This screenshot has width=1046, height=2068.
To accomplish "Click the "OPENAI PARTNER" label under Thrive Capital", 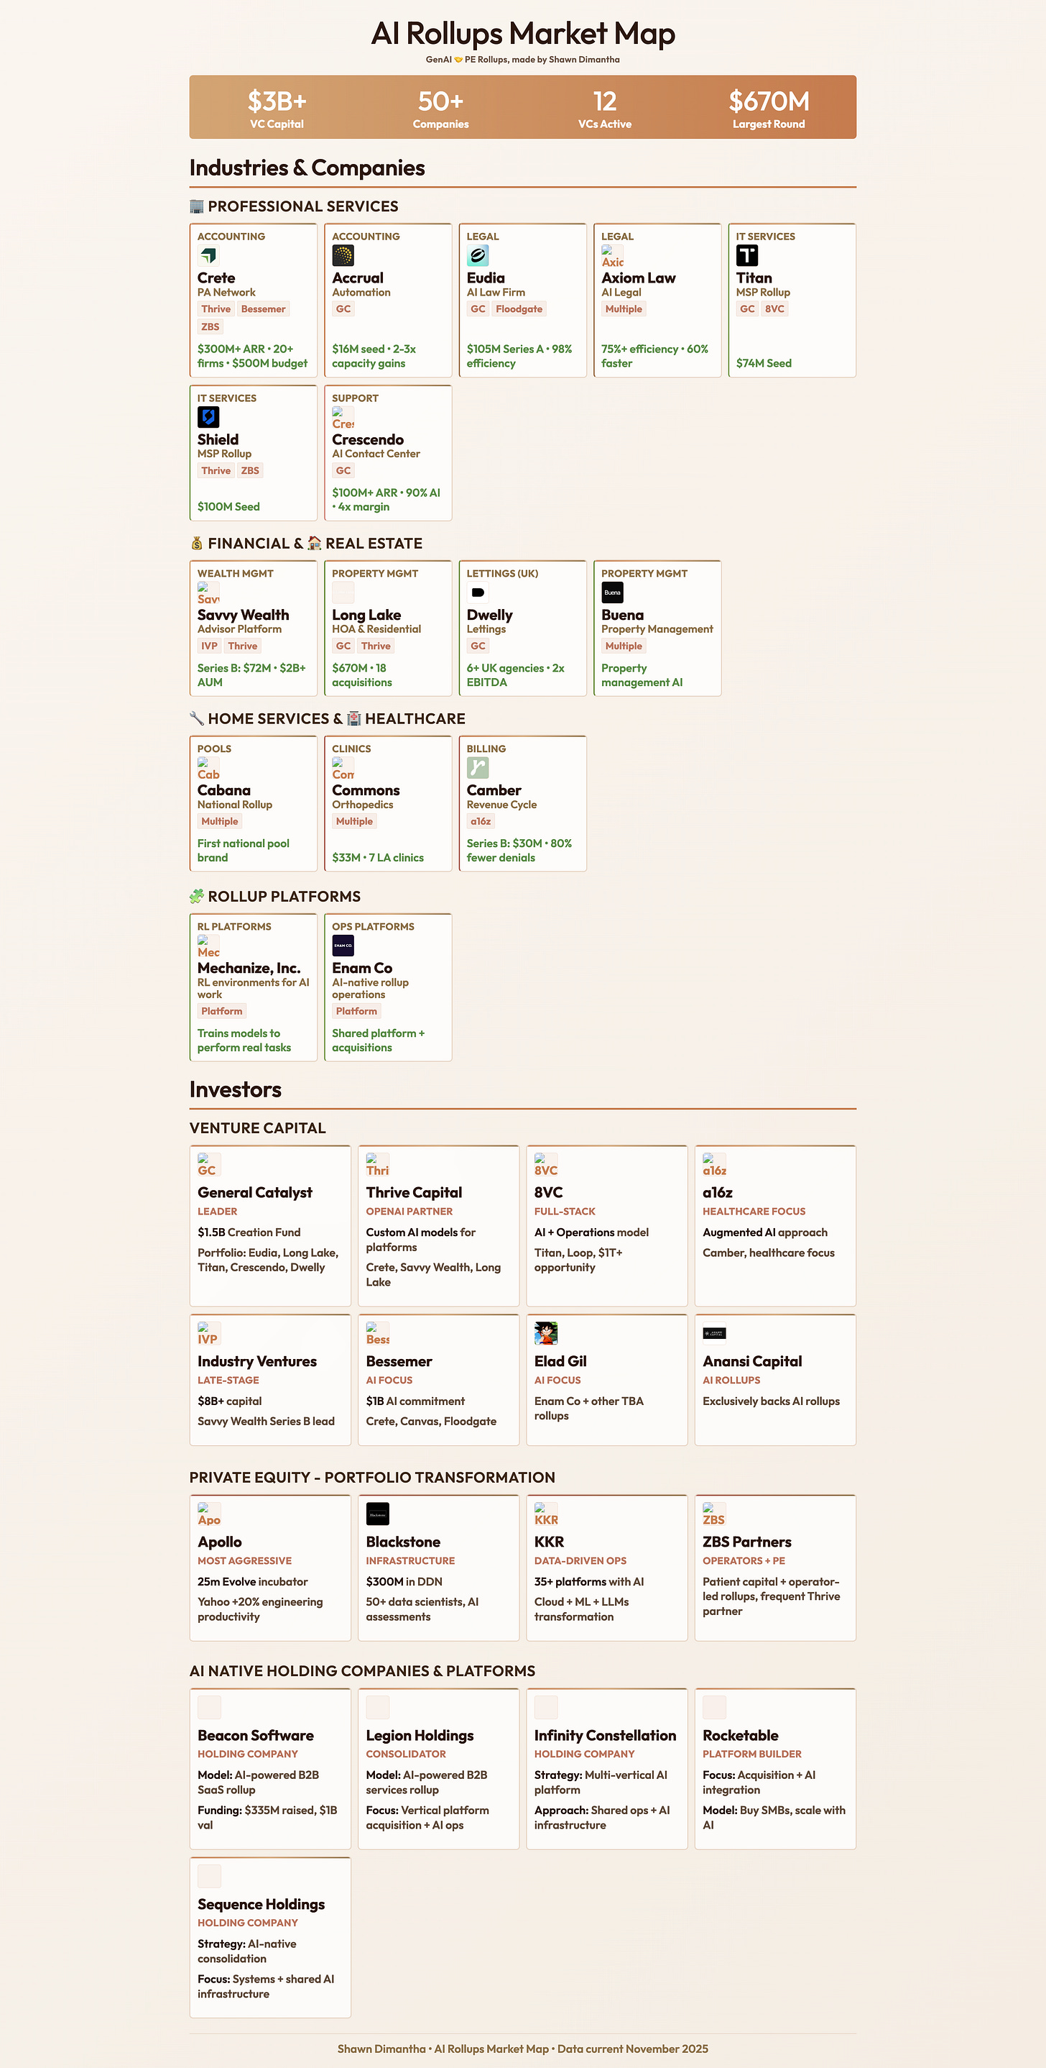I will (x=409, y=1212).
